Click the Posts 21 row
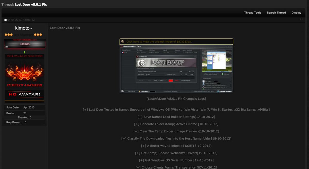The image size is (309, 169). click(x=25, y=113)
